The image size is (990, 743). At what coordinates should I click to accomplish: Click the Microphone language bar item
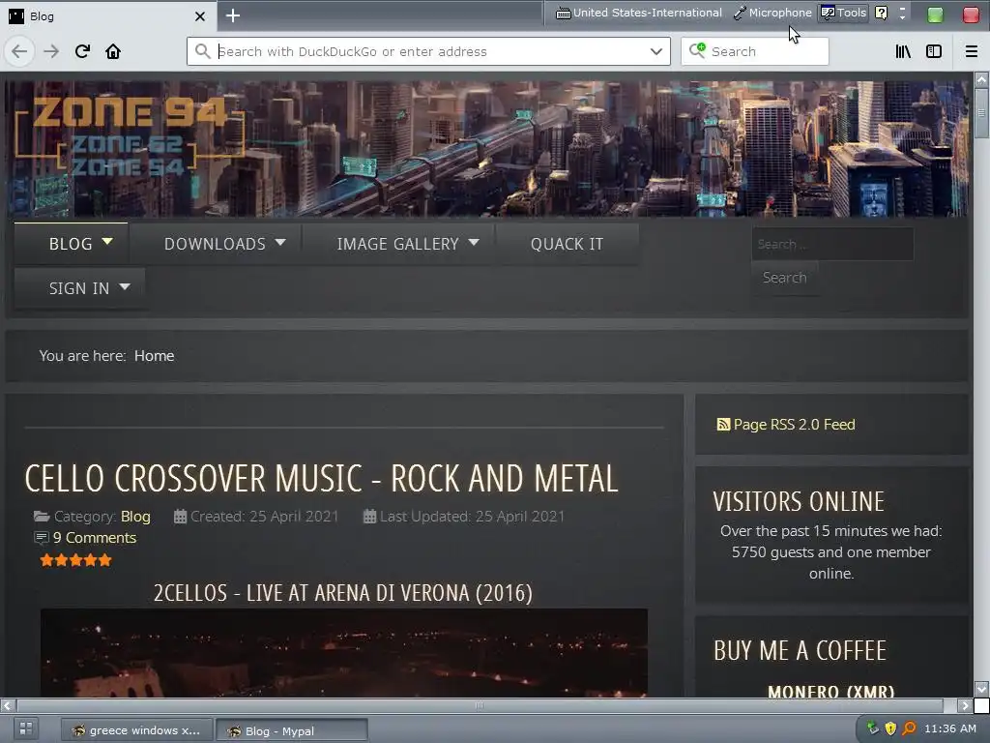(x=772, y=13)
